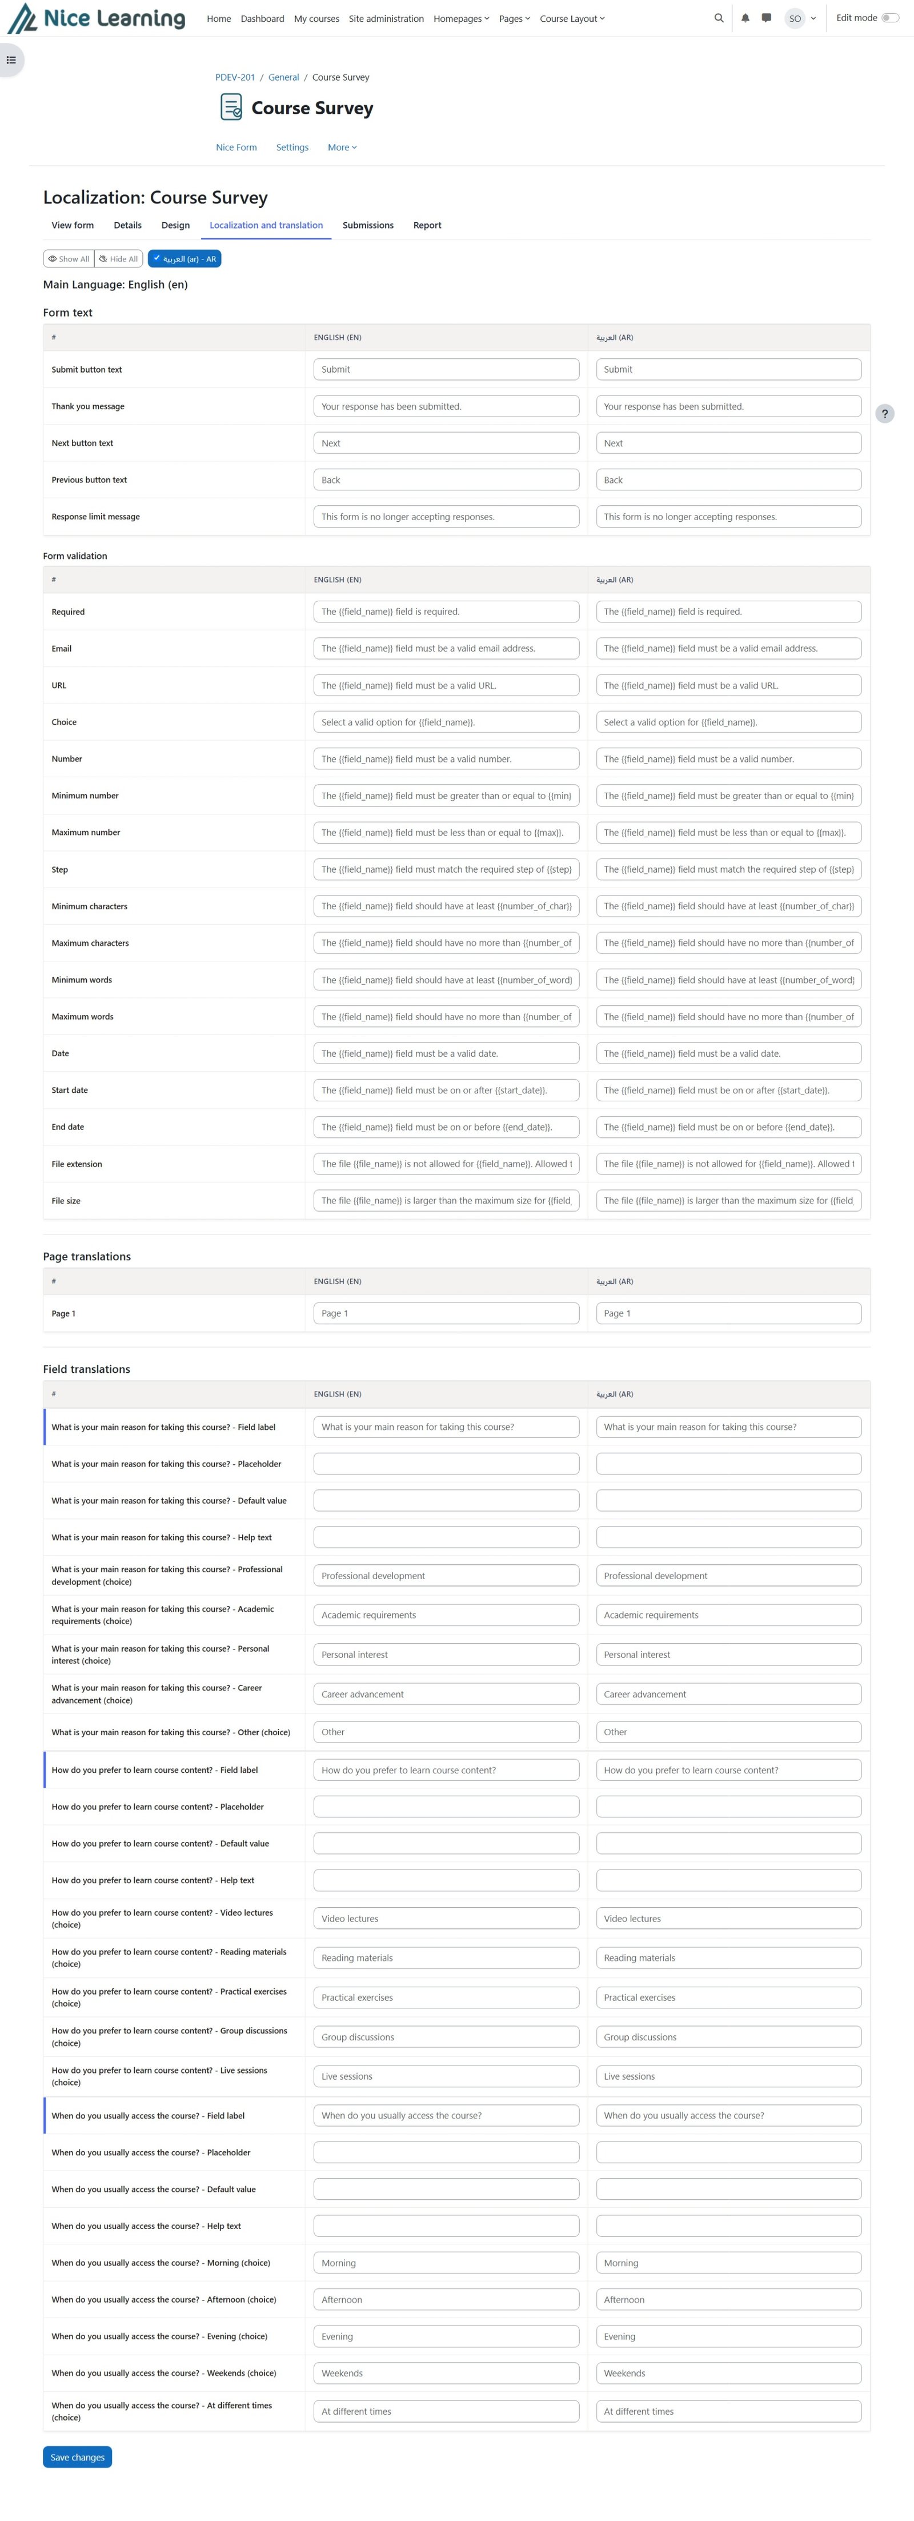Open PDEV-201 breadcrumb link
This screenshot has height=2521, width=914.
pos(235,77)
